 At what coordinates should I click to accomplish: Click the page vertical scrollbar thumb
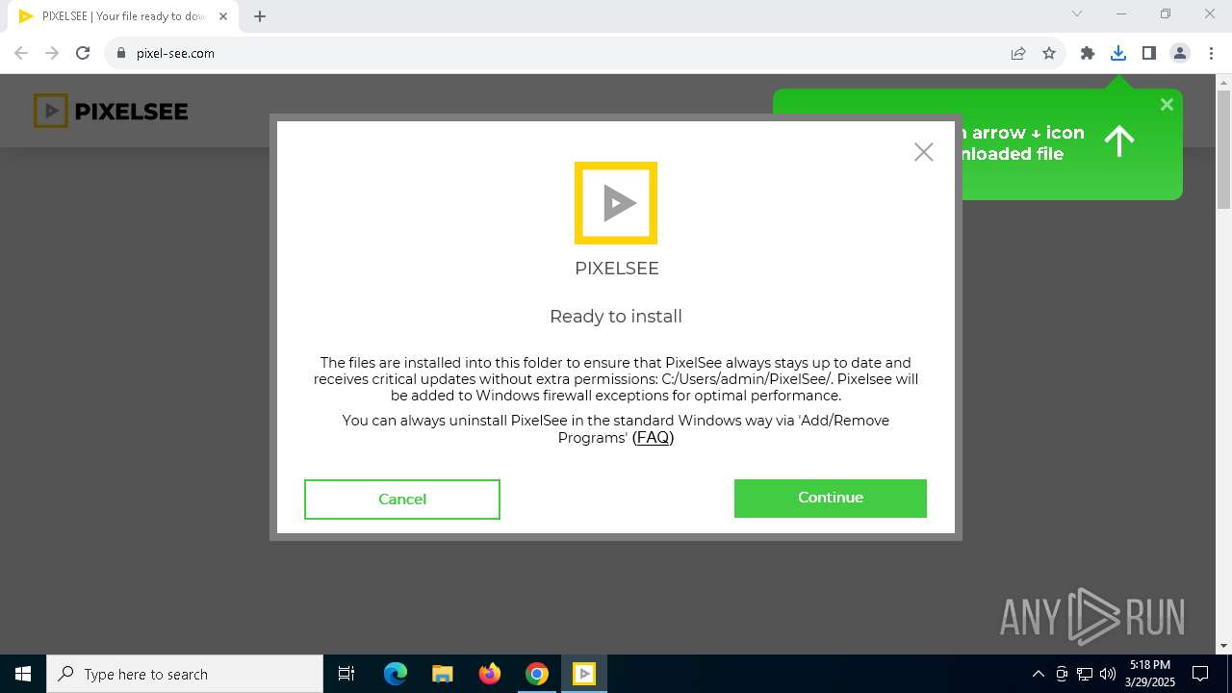pos(1224,149)
